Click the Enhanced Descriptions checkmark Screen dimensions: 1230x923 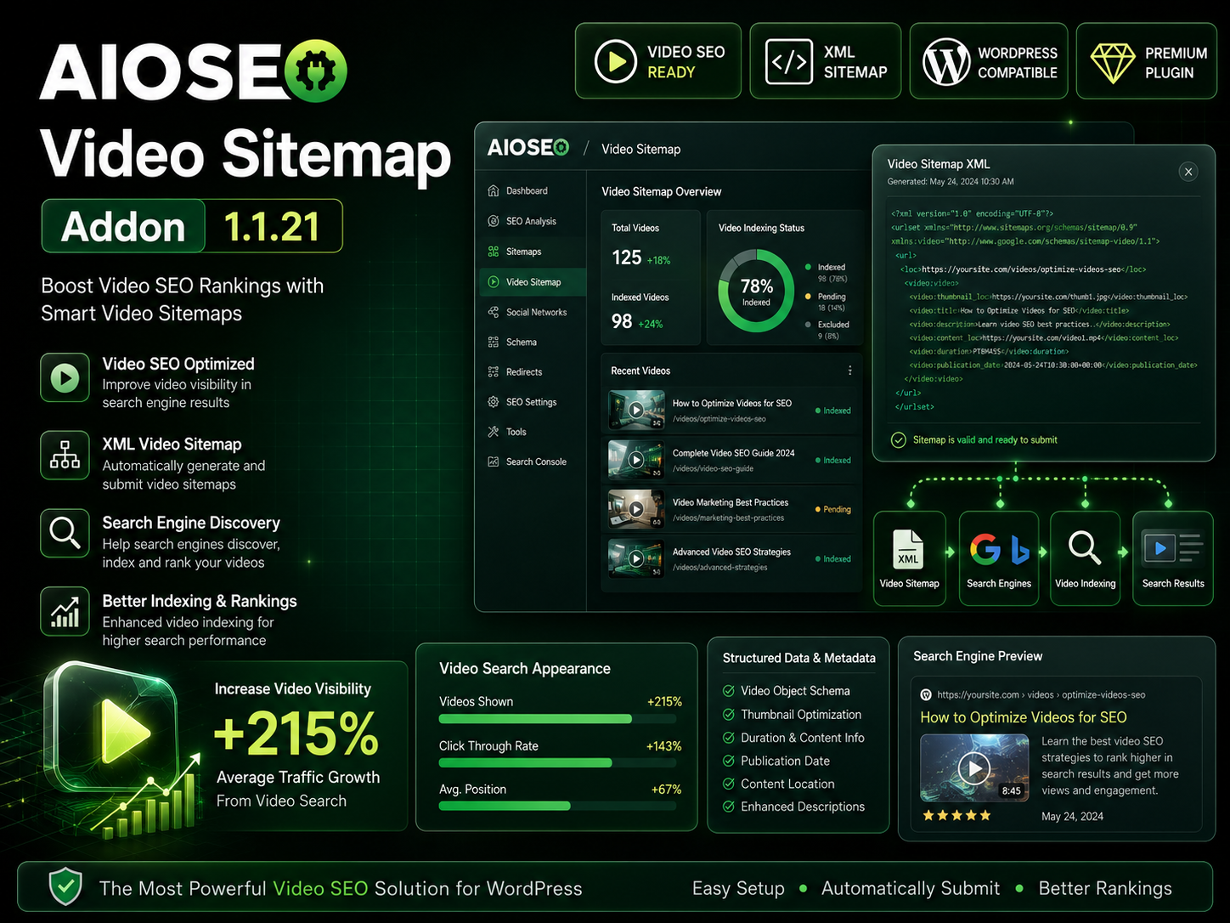pyautogui.click(x=728, y=807)
